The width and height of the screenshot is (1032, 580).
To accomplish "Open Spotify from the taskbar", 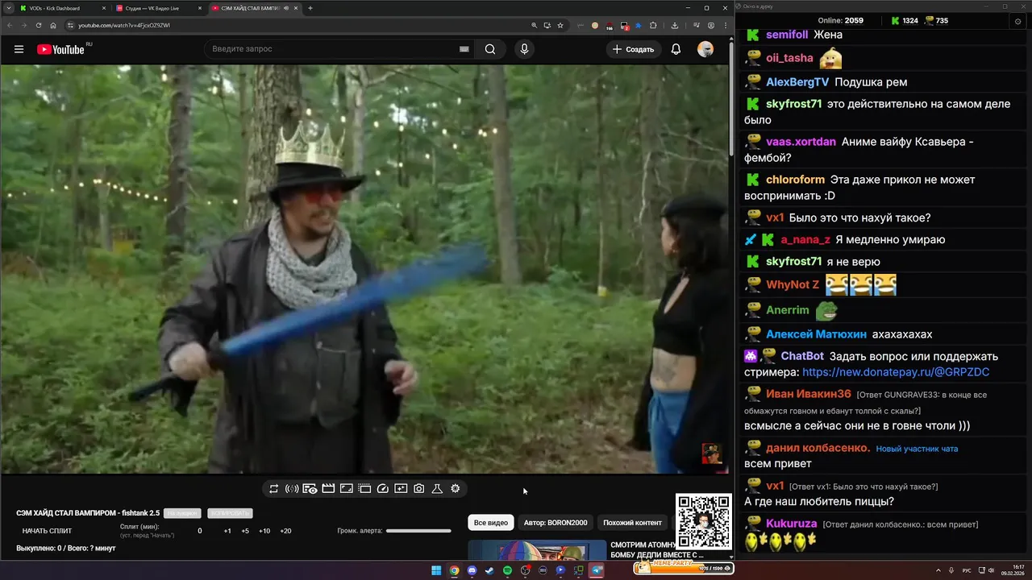I will (x=507, y=570).
